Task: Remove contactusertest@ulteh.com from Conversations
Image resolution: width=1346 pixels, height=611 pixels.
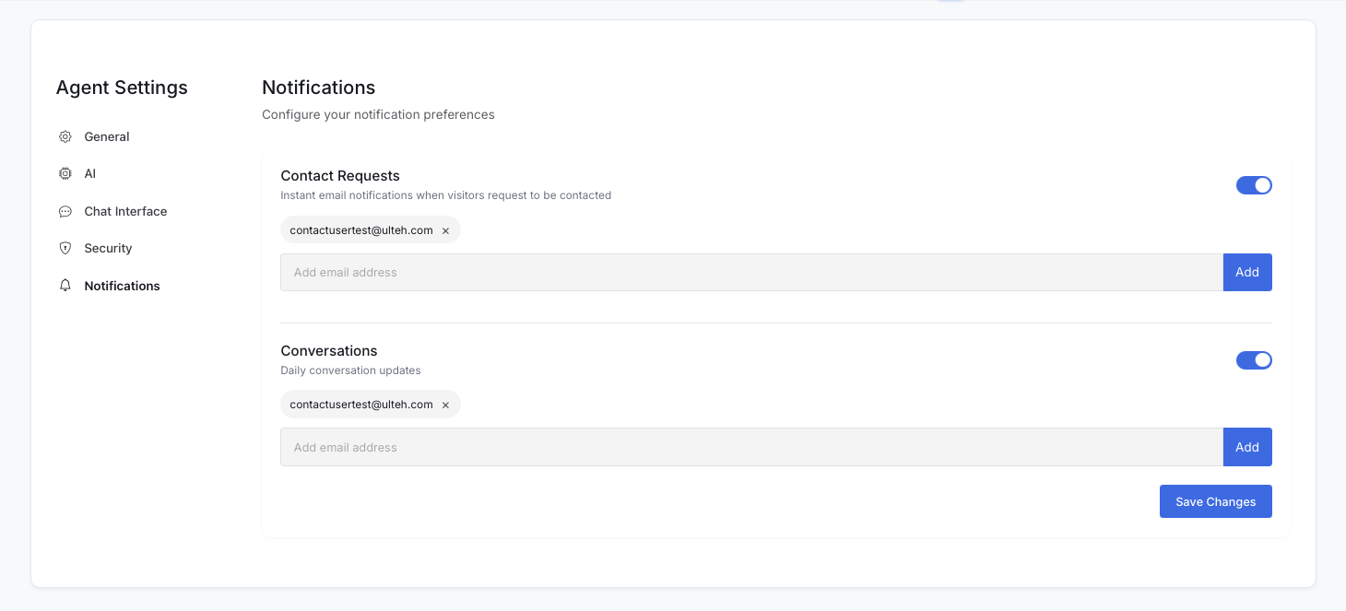Action: click(x=445, y=404)
